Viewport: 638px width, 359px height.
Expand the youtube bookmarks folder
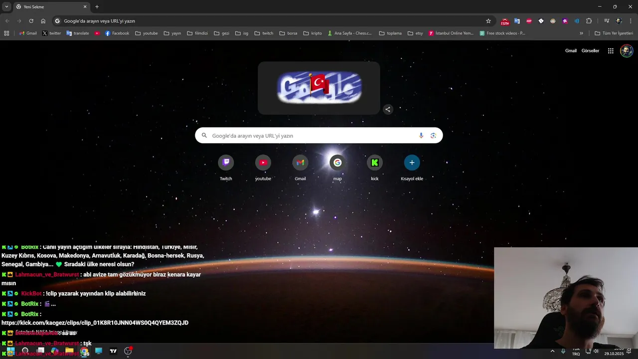[x=146, y=33]
